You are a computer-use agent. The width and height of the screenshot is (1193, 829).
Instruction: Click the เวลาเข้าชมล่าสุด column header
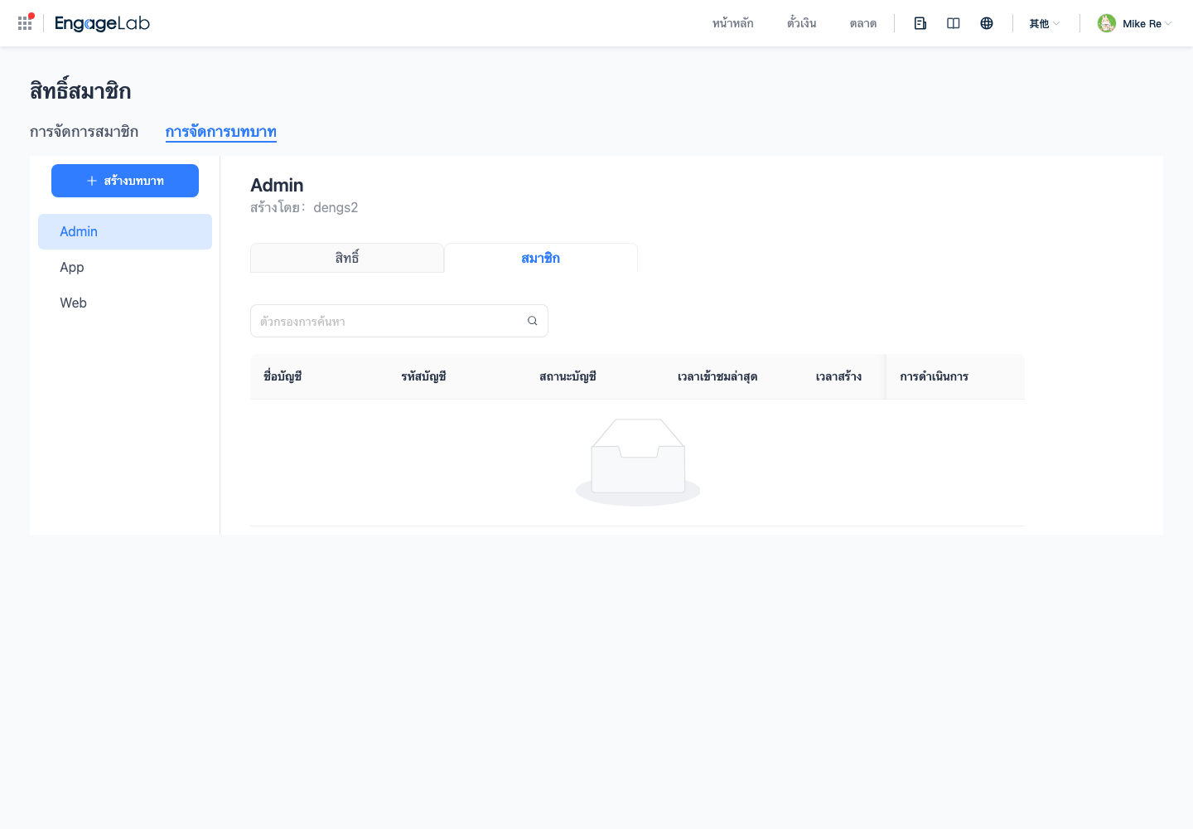click(x=717, y=376)
